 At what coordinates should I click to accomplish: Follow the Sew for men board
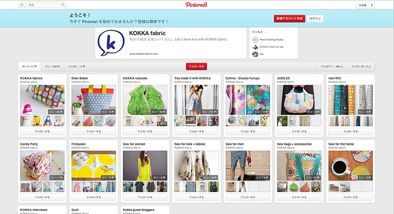(248, 197)
